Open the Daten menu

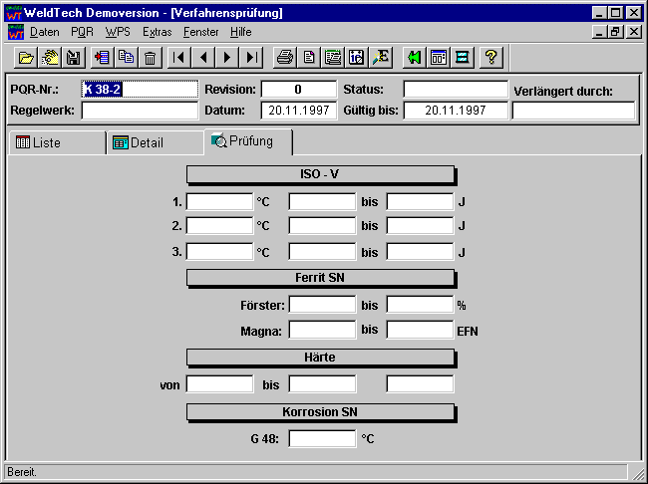click(x=44, y=32)
